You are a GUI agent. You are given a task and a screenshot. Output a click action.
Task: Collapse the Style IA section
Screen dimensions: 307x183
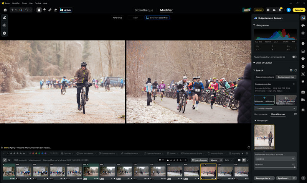tap(254, 70)
